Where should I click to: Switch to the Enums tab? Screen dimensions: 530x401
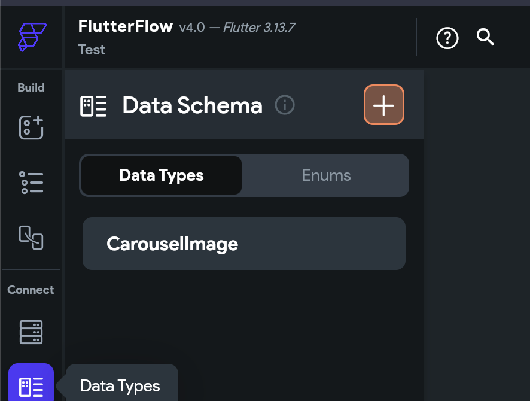(326, 175)
